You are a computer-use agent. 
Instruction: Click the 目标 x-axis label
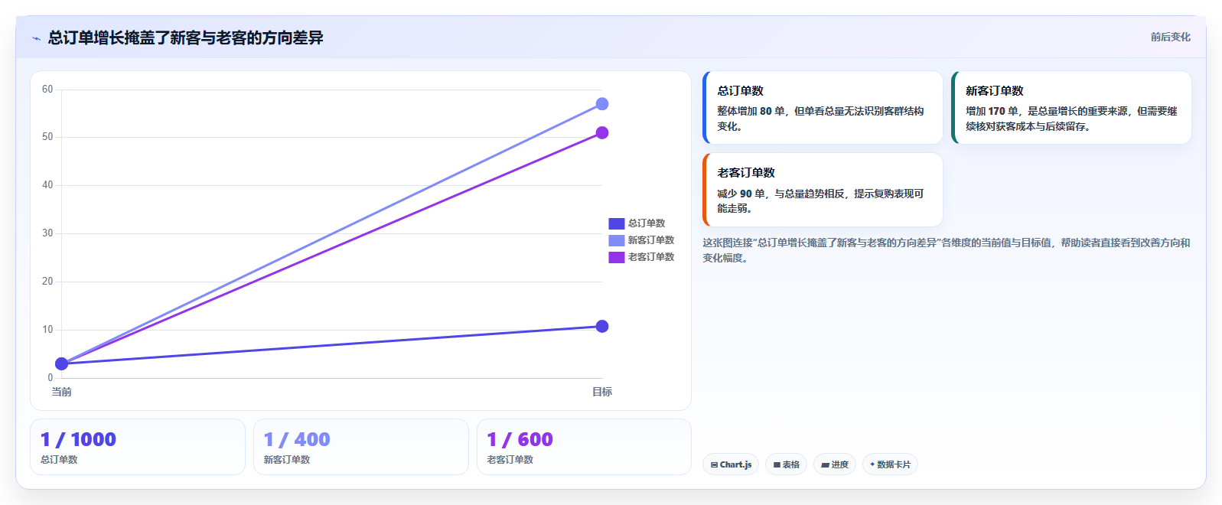[602, 392]
